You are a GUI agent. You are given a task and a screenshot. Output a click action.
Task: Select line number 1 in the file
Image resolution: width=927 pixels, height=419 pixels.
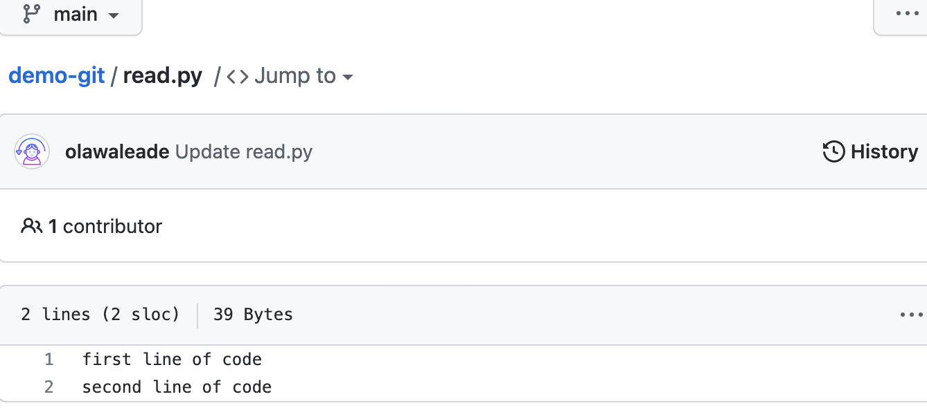click(x=48, y=359)
